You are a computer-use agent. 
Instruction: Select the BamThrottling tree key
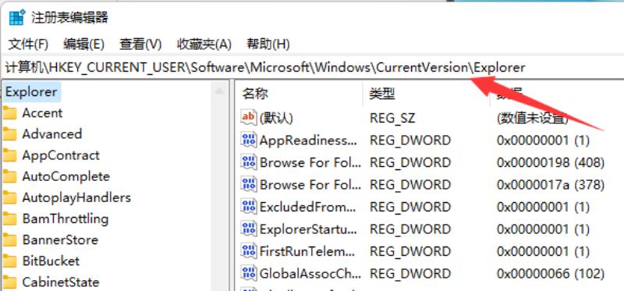(66, 218)
